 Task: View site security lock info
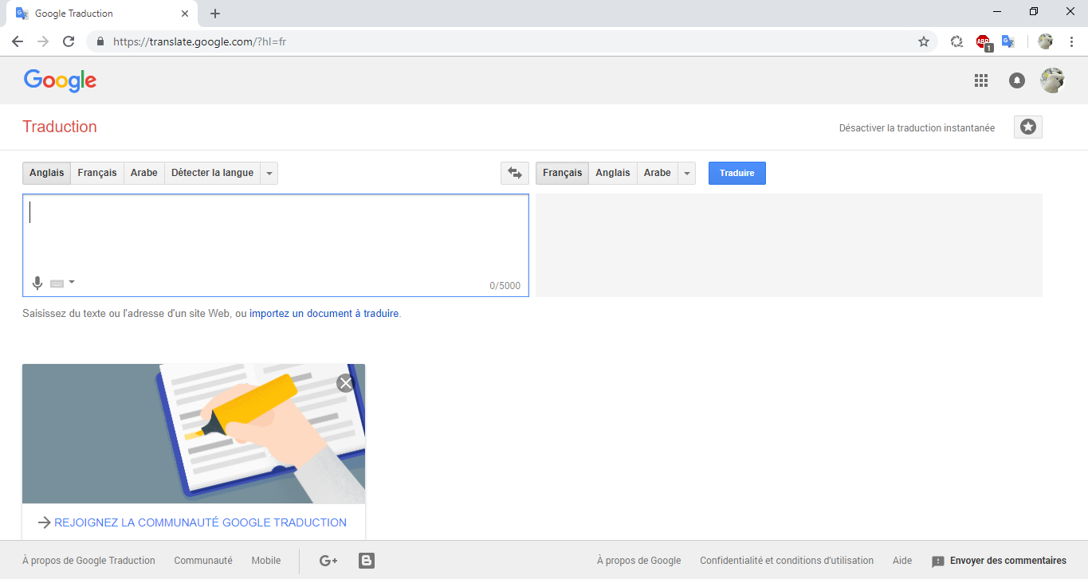tap(100, 41)
